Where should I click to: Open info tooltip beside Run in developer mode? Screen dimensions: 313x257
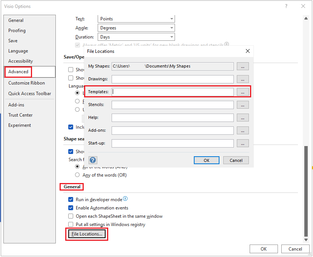125,199
